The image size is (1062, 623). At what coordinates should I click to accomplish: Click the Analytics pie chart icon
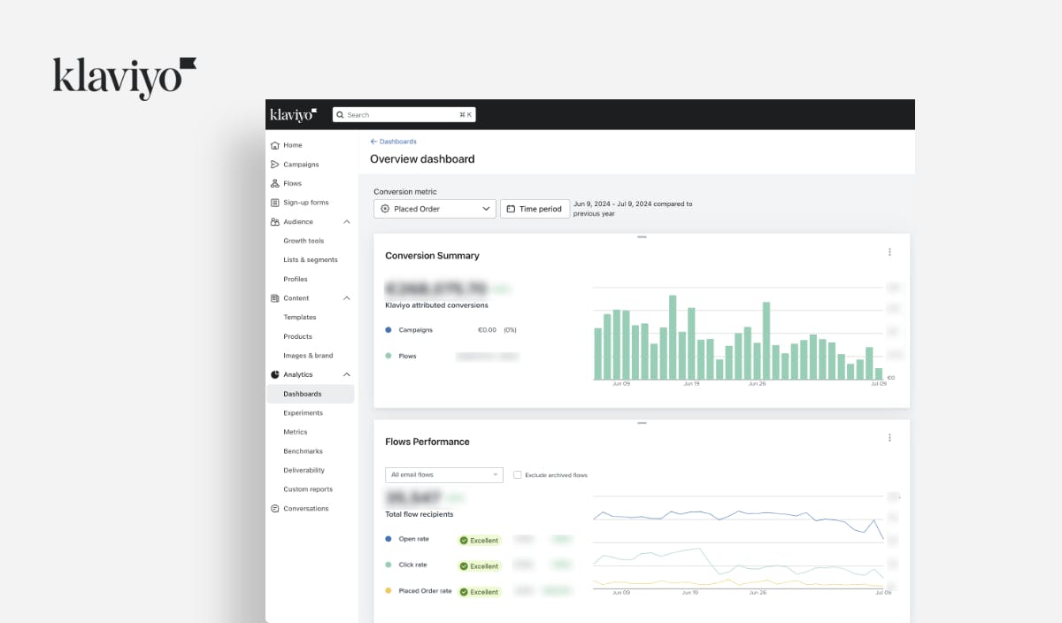tap(275, 374)
